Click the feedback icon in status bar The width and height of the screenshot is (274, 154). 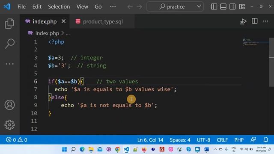tap(253, 140)
